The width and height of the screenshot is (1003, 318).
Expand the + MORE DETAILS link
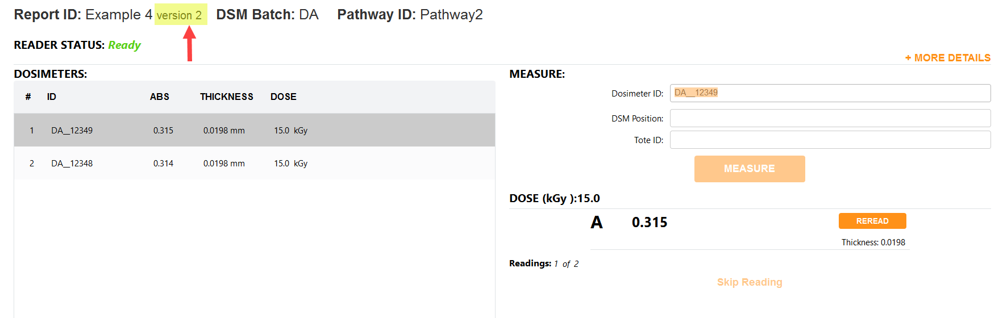click(x=947, y=58)
